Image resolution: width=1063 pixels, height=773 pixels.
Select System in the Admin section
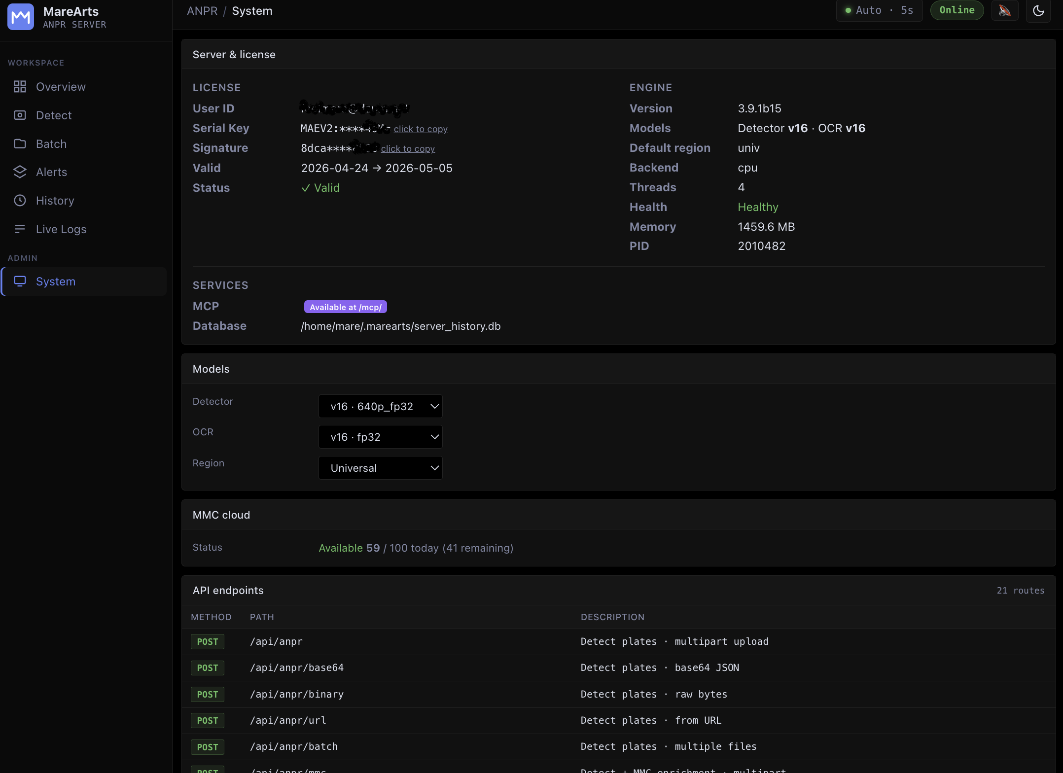(84, 281)
